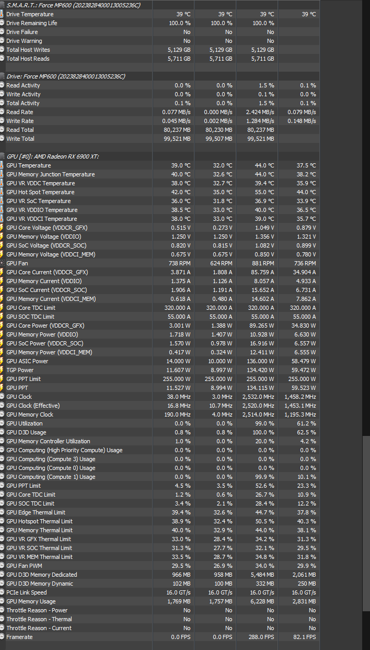Click the 80,230 MB Read Total value
This screenshot has height=650, width=370.
[218, 130]
